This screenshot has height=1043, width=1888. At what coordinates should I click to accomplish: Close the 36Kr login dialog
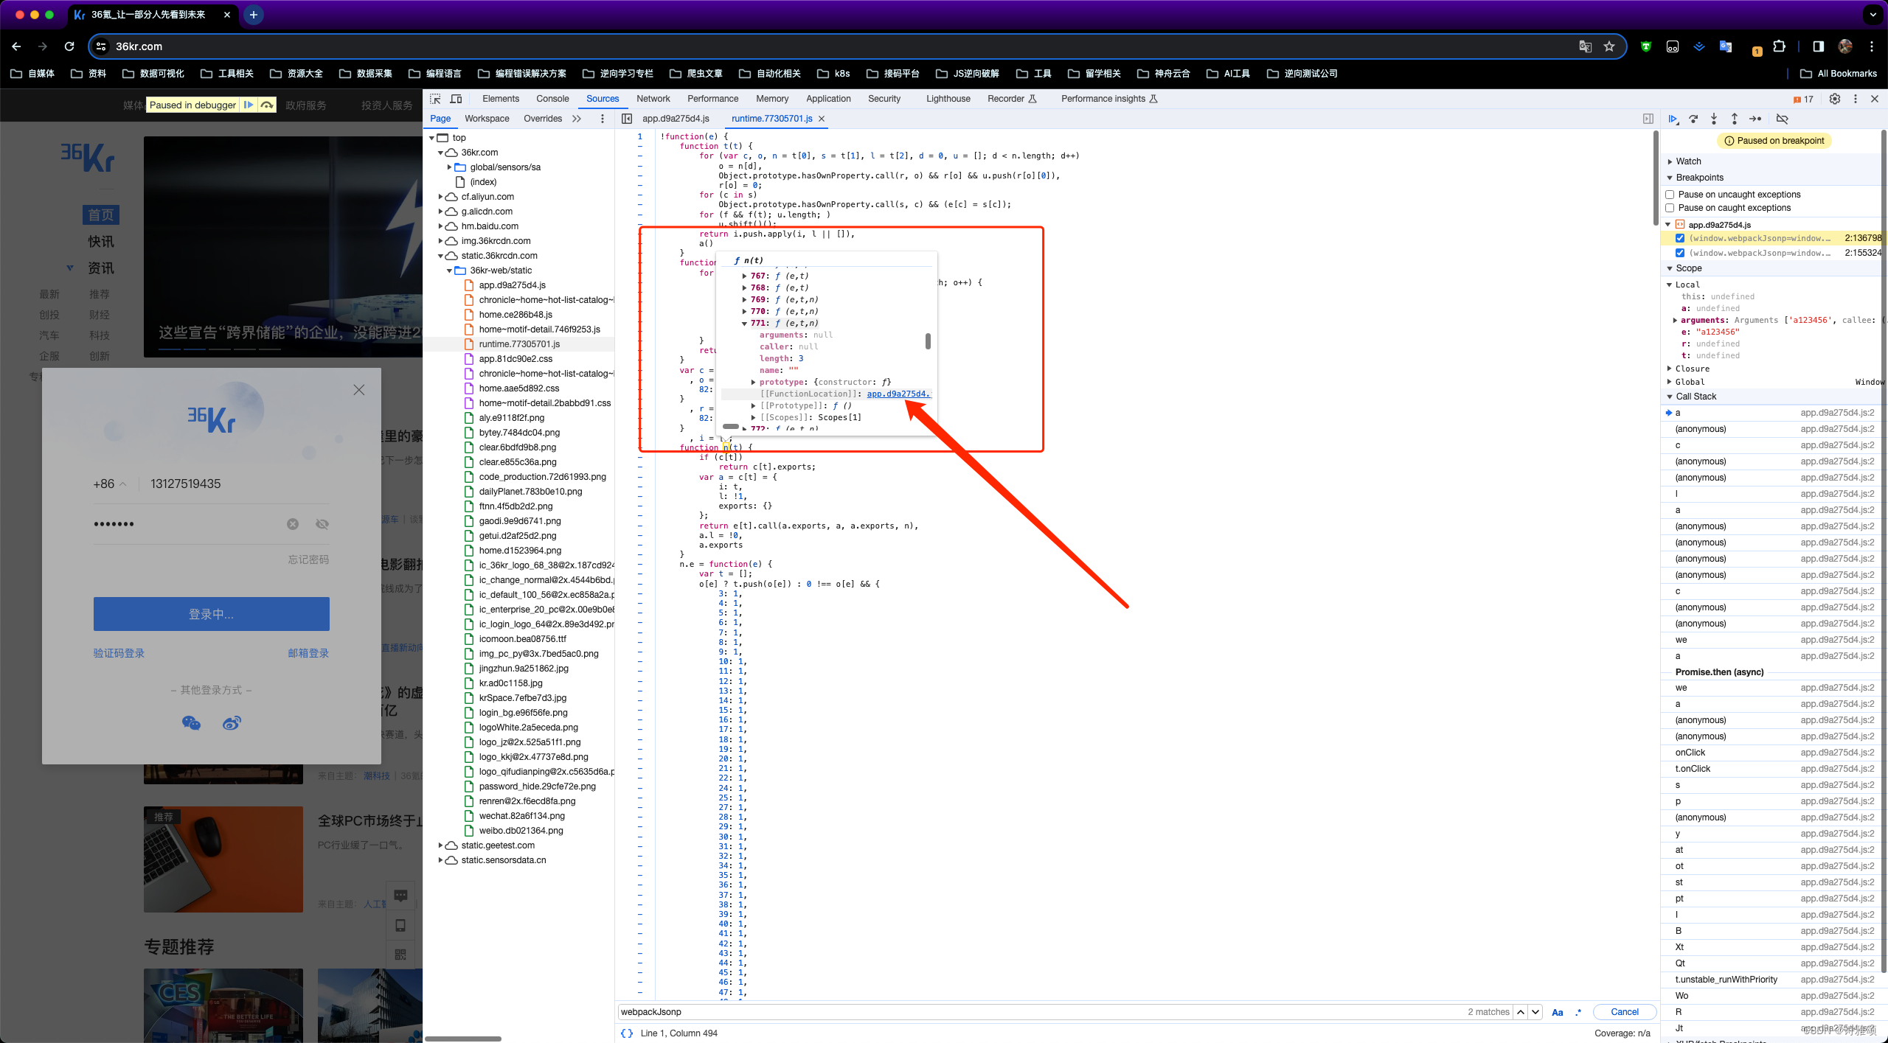[359, 390]
